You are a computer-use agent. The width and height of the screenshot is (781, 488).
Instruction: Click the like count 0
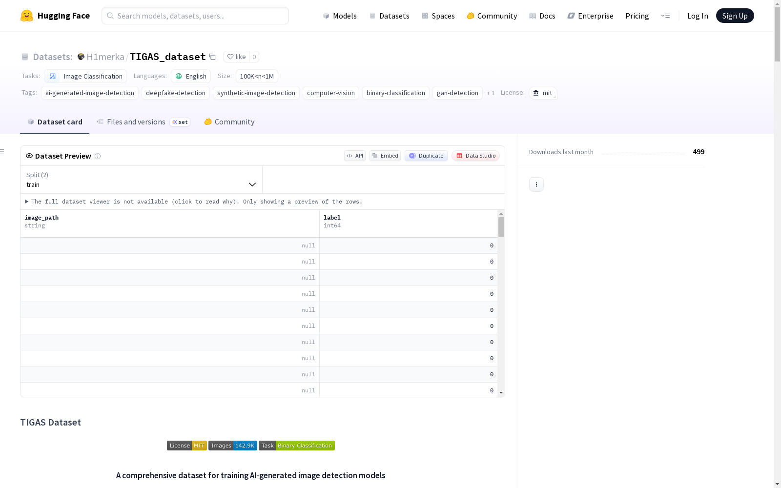254,57
